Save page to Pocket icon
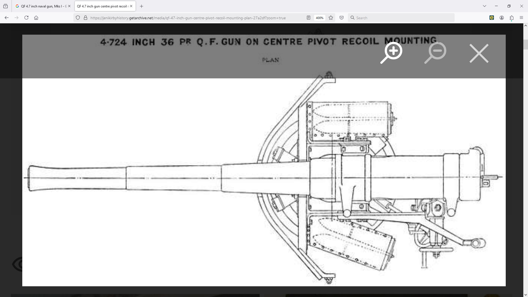 (x=342, y=18)
